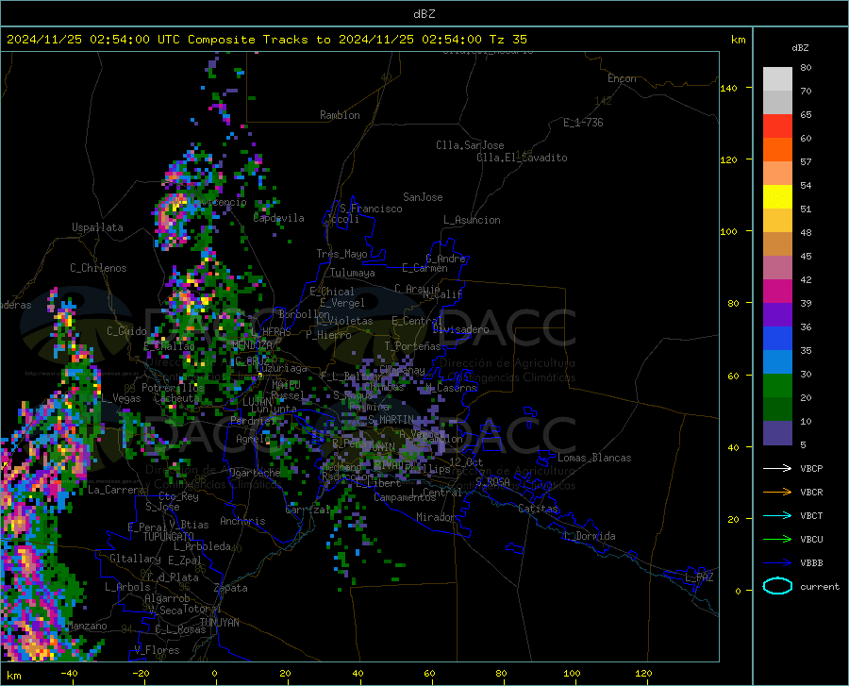Viewport: 849px width, 686px height.
Task: Click the Luzuriaga map label
Action: pyautogui.click(x=281, y=368)
